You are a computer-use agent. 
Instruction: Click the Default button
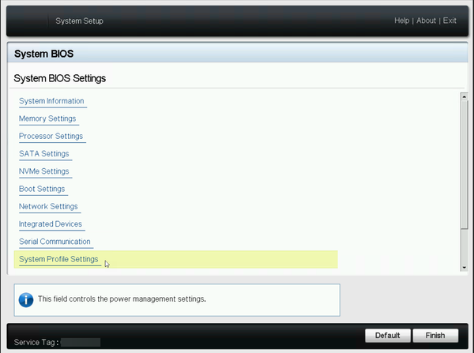point(388,336)
